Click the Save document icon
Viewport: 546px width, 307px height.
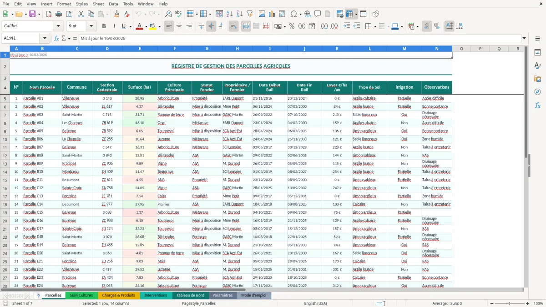(32, 14)
